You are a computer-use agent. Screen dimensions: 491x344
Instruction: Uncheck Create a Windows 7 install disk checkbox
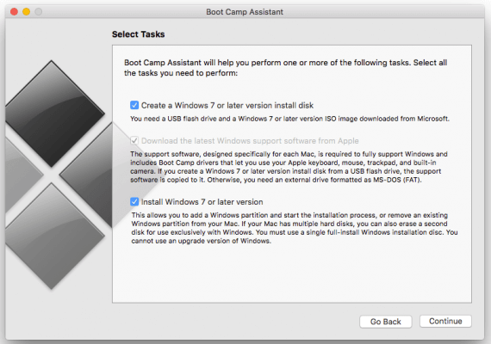click(x=134, y=105)
